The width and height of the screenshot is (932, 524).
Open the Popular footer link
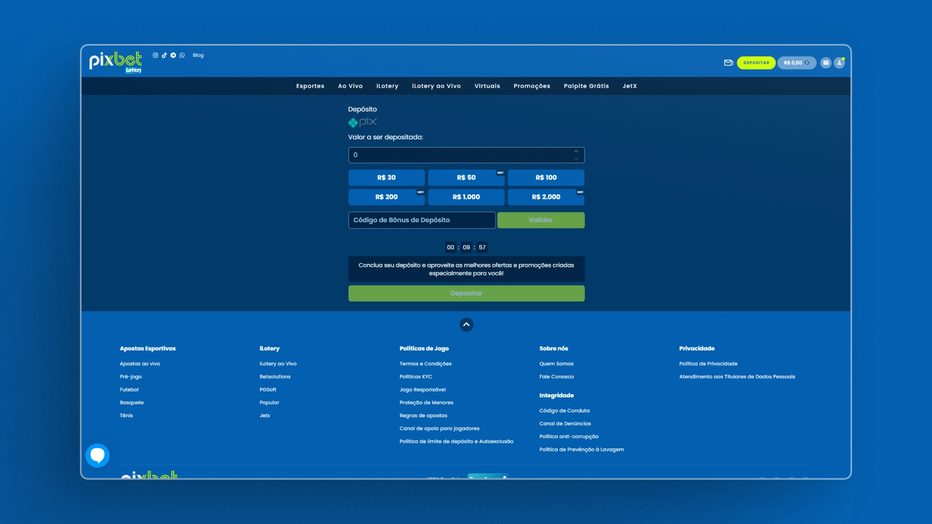[x=269, y=403]
